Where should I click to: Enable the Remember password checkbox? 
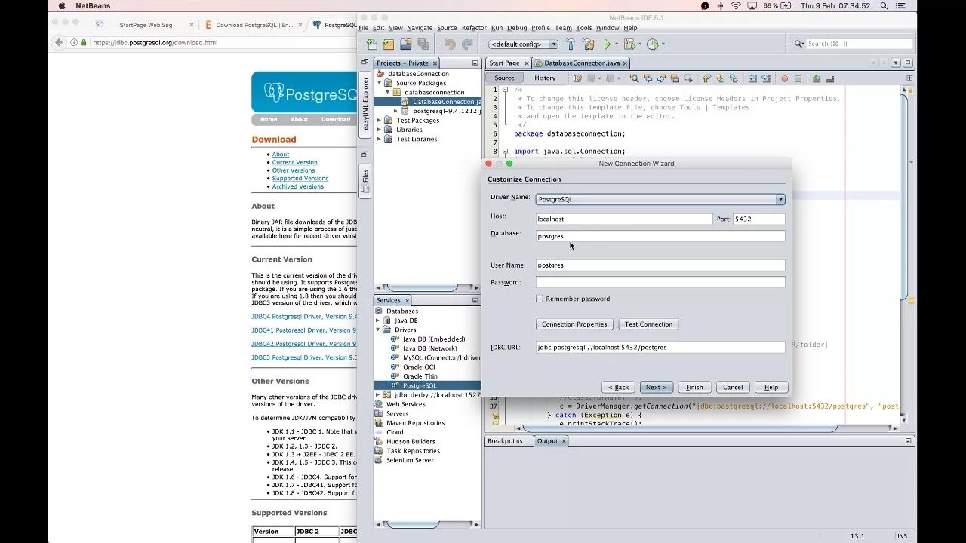coord(540,299)
